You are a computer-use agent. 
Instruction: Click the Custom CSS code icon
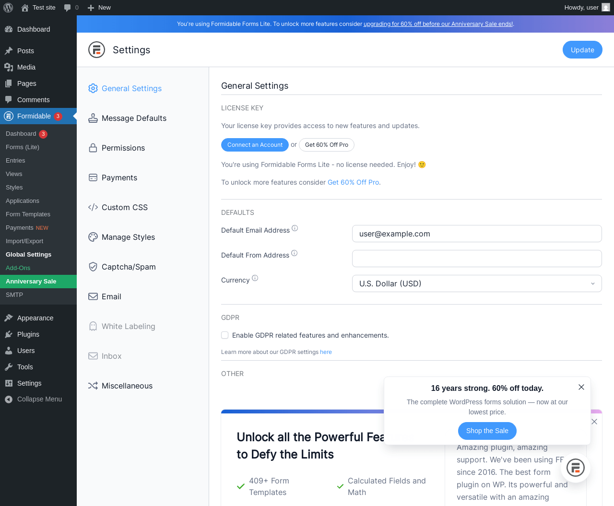pyautogui.click(x=93, y=207)
